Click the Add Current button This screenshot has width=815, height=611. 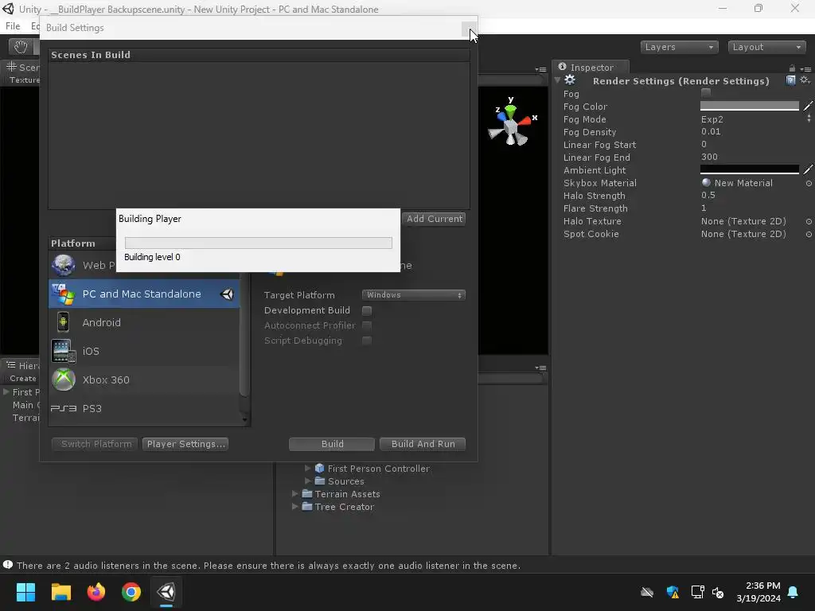[434, 219]
